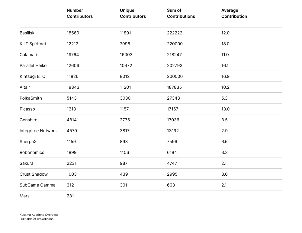Select the Sum of Contributions header
Viewport: 302px width, 233px height.
[181, 13]
